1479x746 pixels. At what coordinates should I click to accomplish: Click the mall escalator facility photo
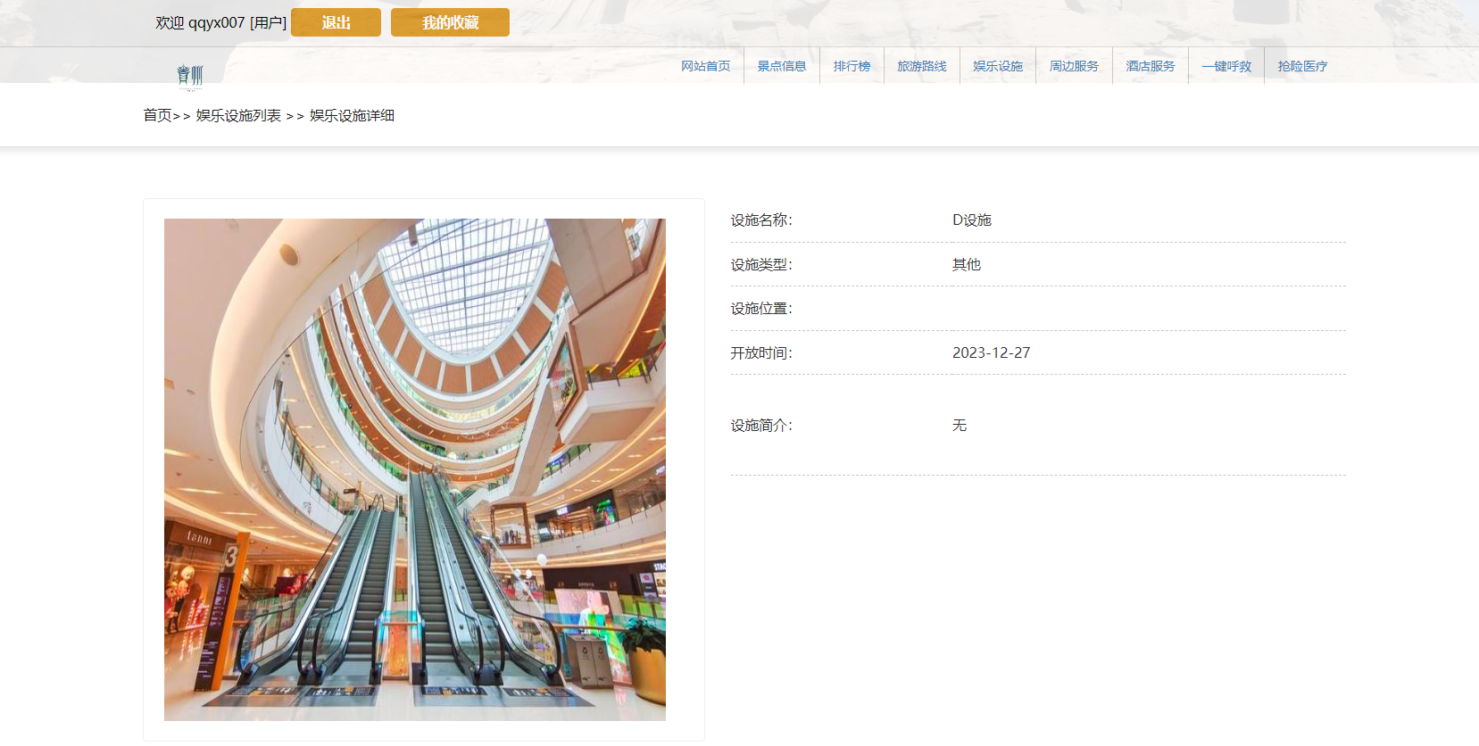coord(415,469)
